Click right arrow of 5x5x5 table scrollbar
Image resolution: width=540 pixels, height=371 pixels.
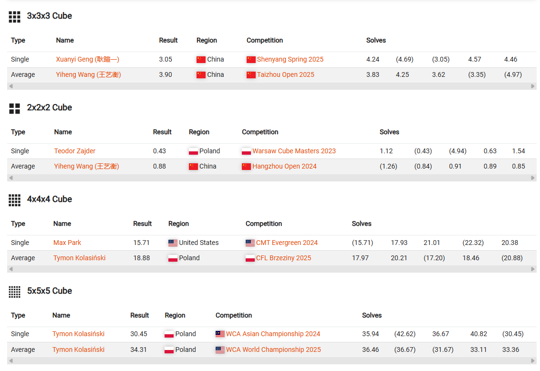point(533,360)
